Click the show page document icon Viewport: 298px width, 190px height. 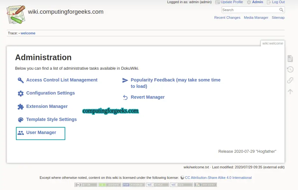click(290, 59)
